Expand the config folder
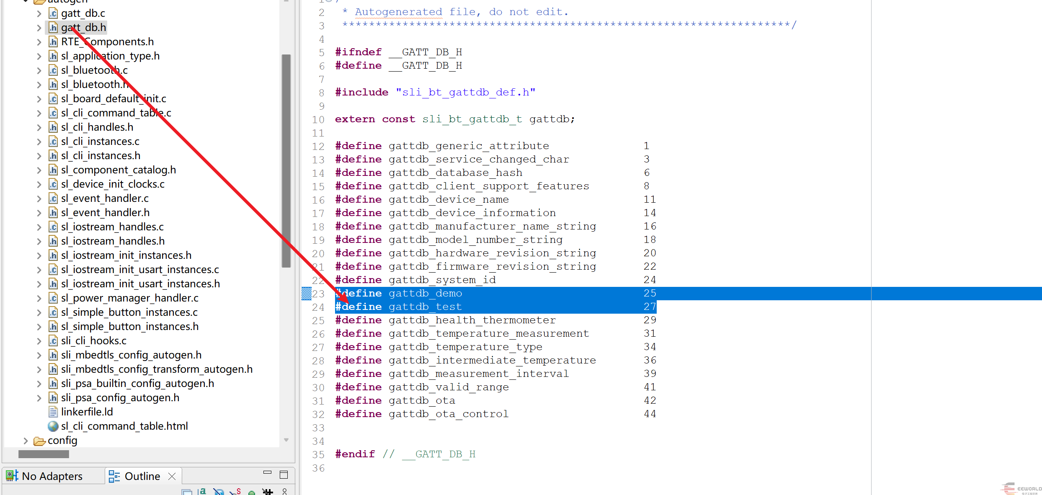The image size is (1042, 495). click(26, 441)
